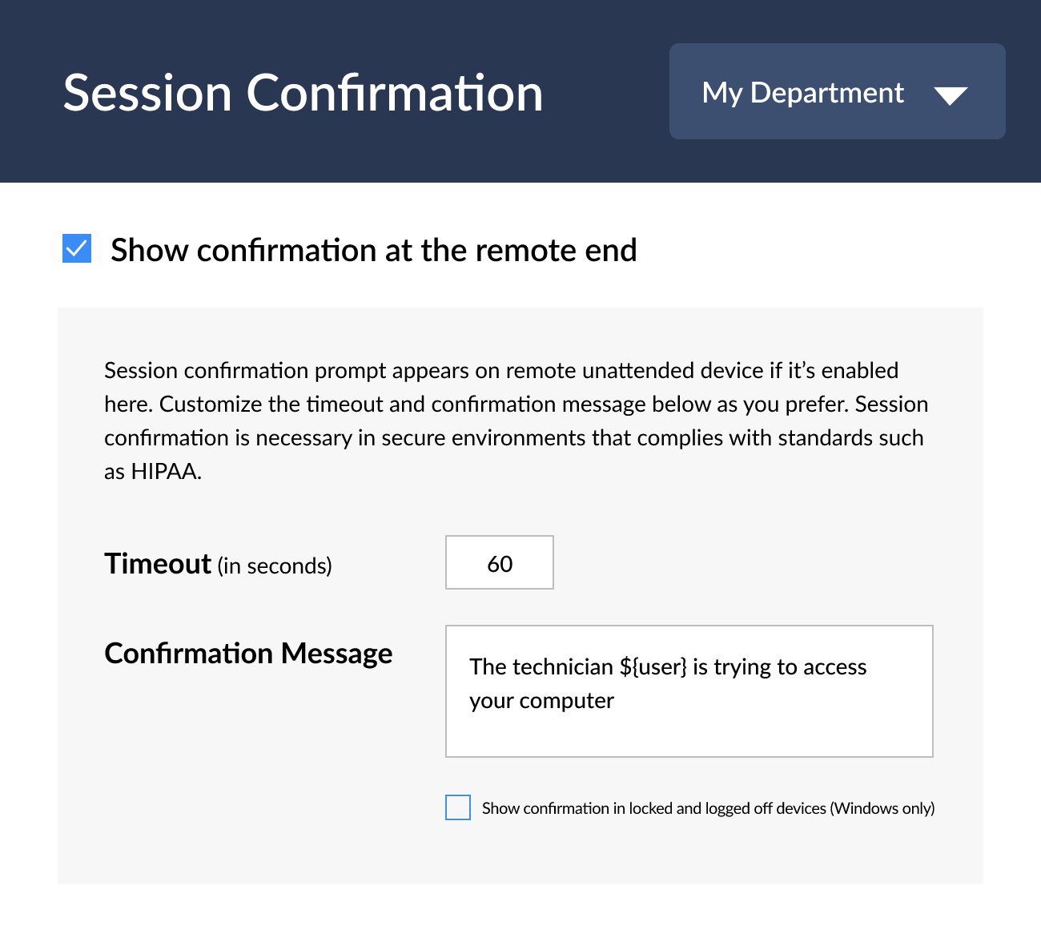Click the 'your computer' line in the message box
Viewport: 1041px width, 942px height.
(x=541, y=701)
